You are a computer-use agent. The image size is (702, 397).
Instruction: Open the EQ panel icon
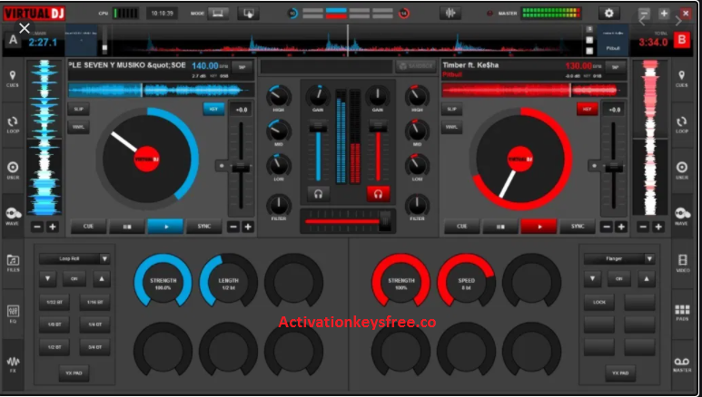tap(13, 314)
